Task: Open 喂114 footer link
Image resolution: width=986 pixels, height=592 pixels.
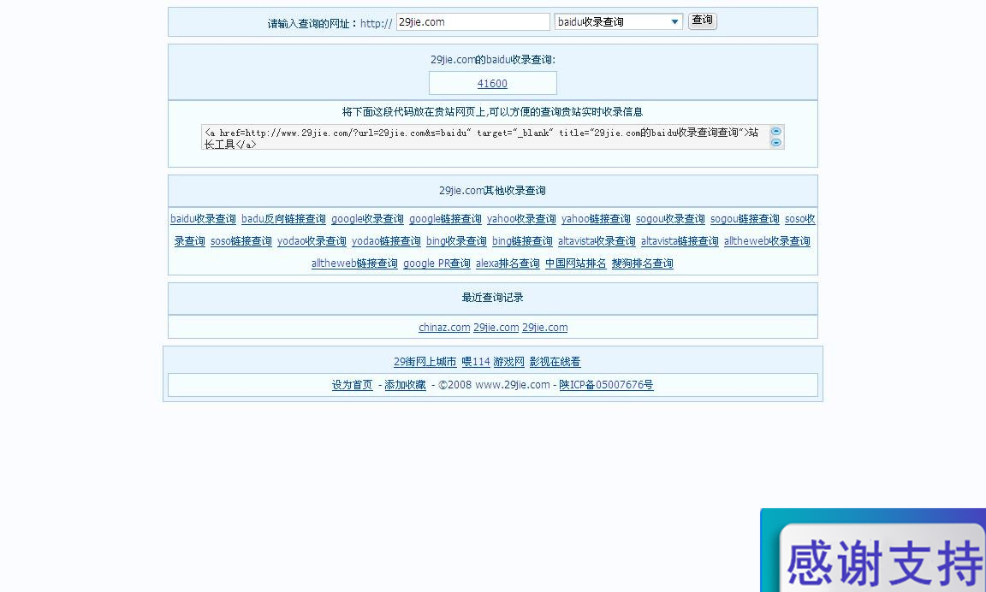Action: point(475,362)
